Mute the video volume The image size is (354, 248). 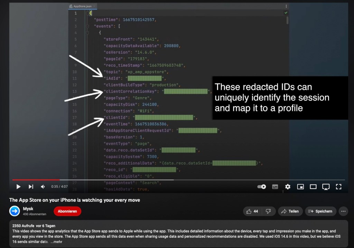tap(43, 187)
